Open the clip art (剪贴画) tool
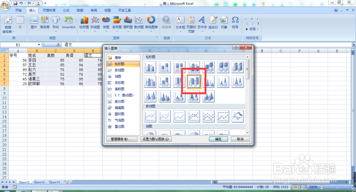The height and width of the screenshot is (192, 356). click(45, 22)
